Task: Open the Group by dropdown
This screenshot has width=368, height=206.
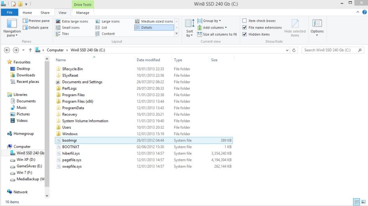Action: pos(209,21)
